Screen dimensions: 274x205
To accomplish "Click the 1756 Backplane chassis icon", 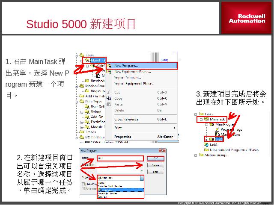I will point(87,142).
